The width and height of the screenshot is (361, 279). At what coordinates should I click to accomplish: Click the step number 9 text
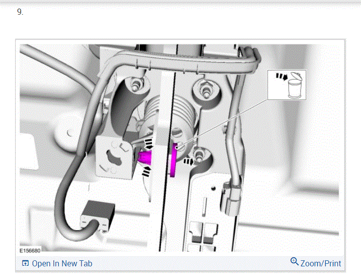20,12
